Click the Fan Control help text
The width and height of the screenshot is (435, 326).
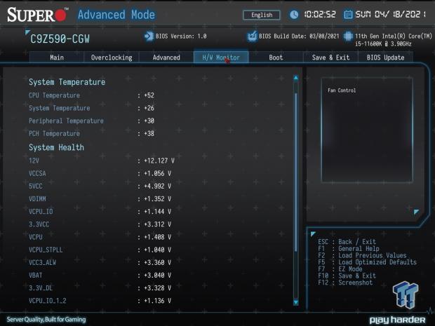[342, 90]
